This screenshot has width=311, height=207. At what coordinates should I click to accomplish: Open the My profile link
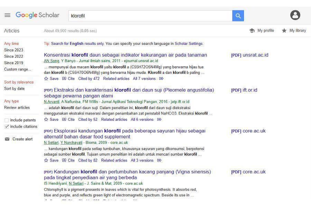266,30
